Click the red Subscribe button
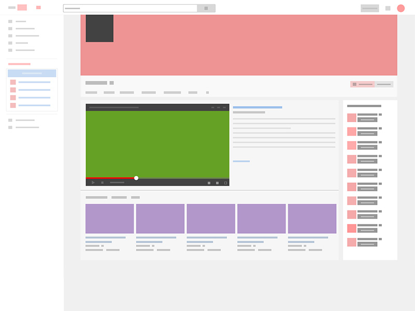Screen dimensions: 415x311 [x=362, y=84]
